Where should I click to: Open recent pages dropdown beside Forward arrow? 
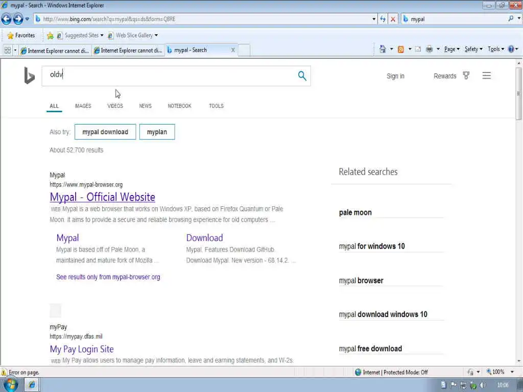[28, 19]
